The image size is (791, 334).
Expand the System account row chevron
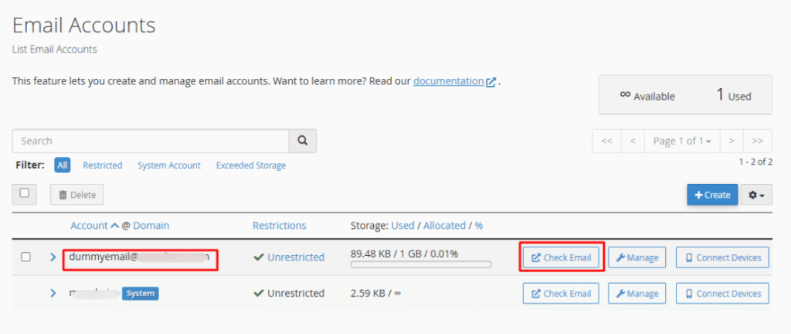pyautogui.click(x=53, y=294)
